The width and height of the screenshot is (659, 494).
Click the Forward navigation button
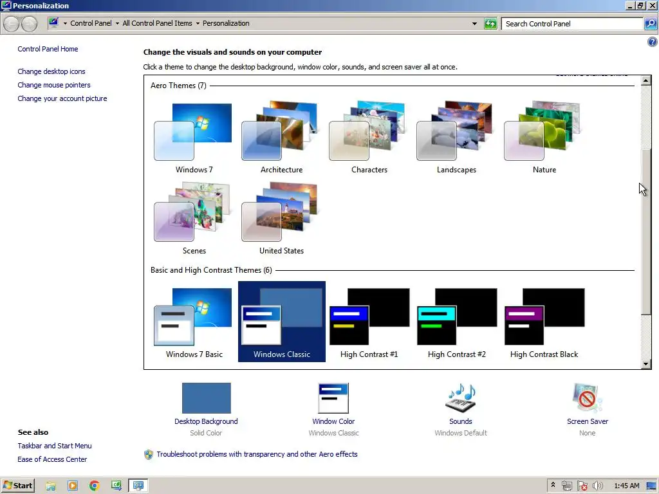[x=29, y=24]
